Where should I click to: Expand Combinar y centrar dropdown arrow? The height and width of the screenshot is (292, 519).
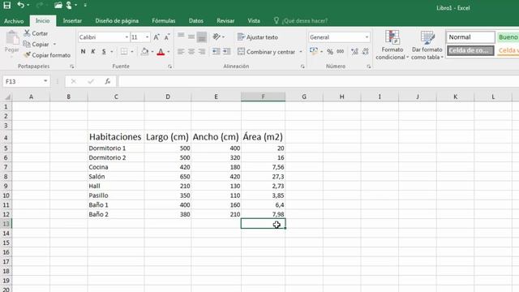point(301,52)
